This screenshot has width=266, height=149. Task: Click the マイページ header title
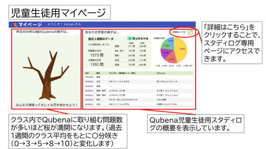(30, 24)
